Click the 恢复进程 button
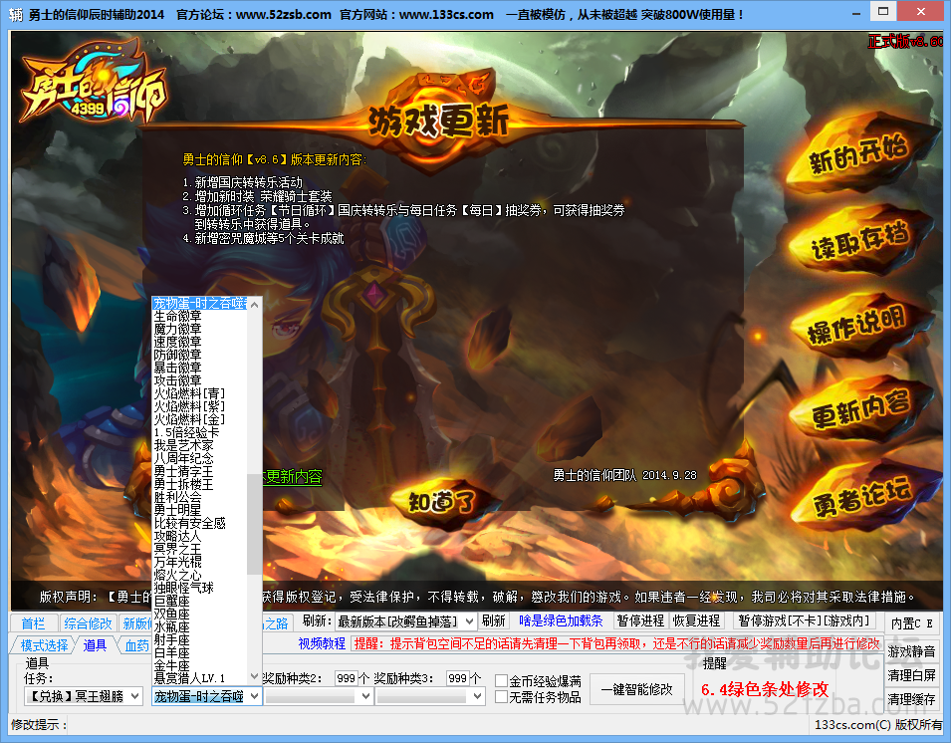 [x=696, y=621]
